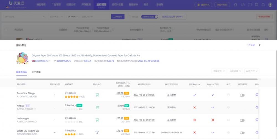Screen dimensions: 277x139
Task: Open the 库存管理 top navigation menu
Action: click(86, 4)
